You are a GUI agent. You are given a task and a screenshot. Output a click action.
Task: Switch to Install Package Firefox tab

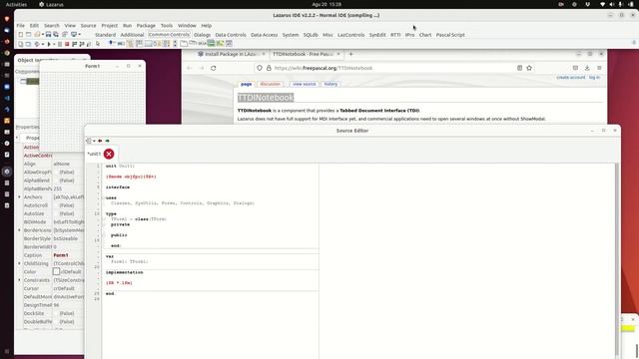pos(231,54)
